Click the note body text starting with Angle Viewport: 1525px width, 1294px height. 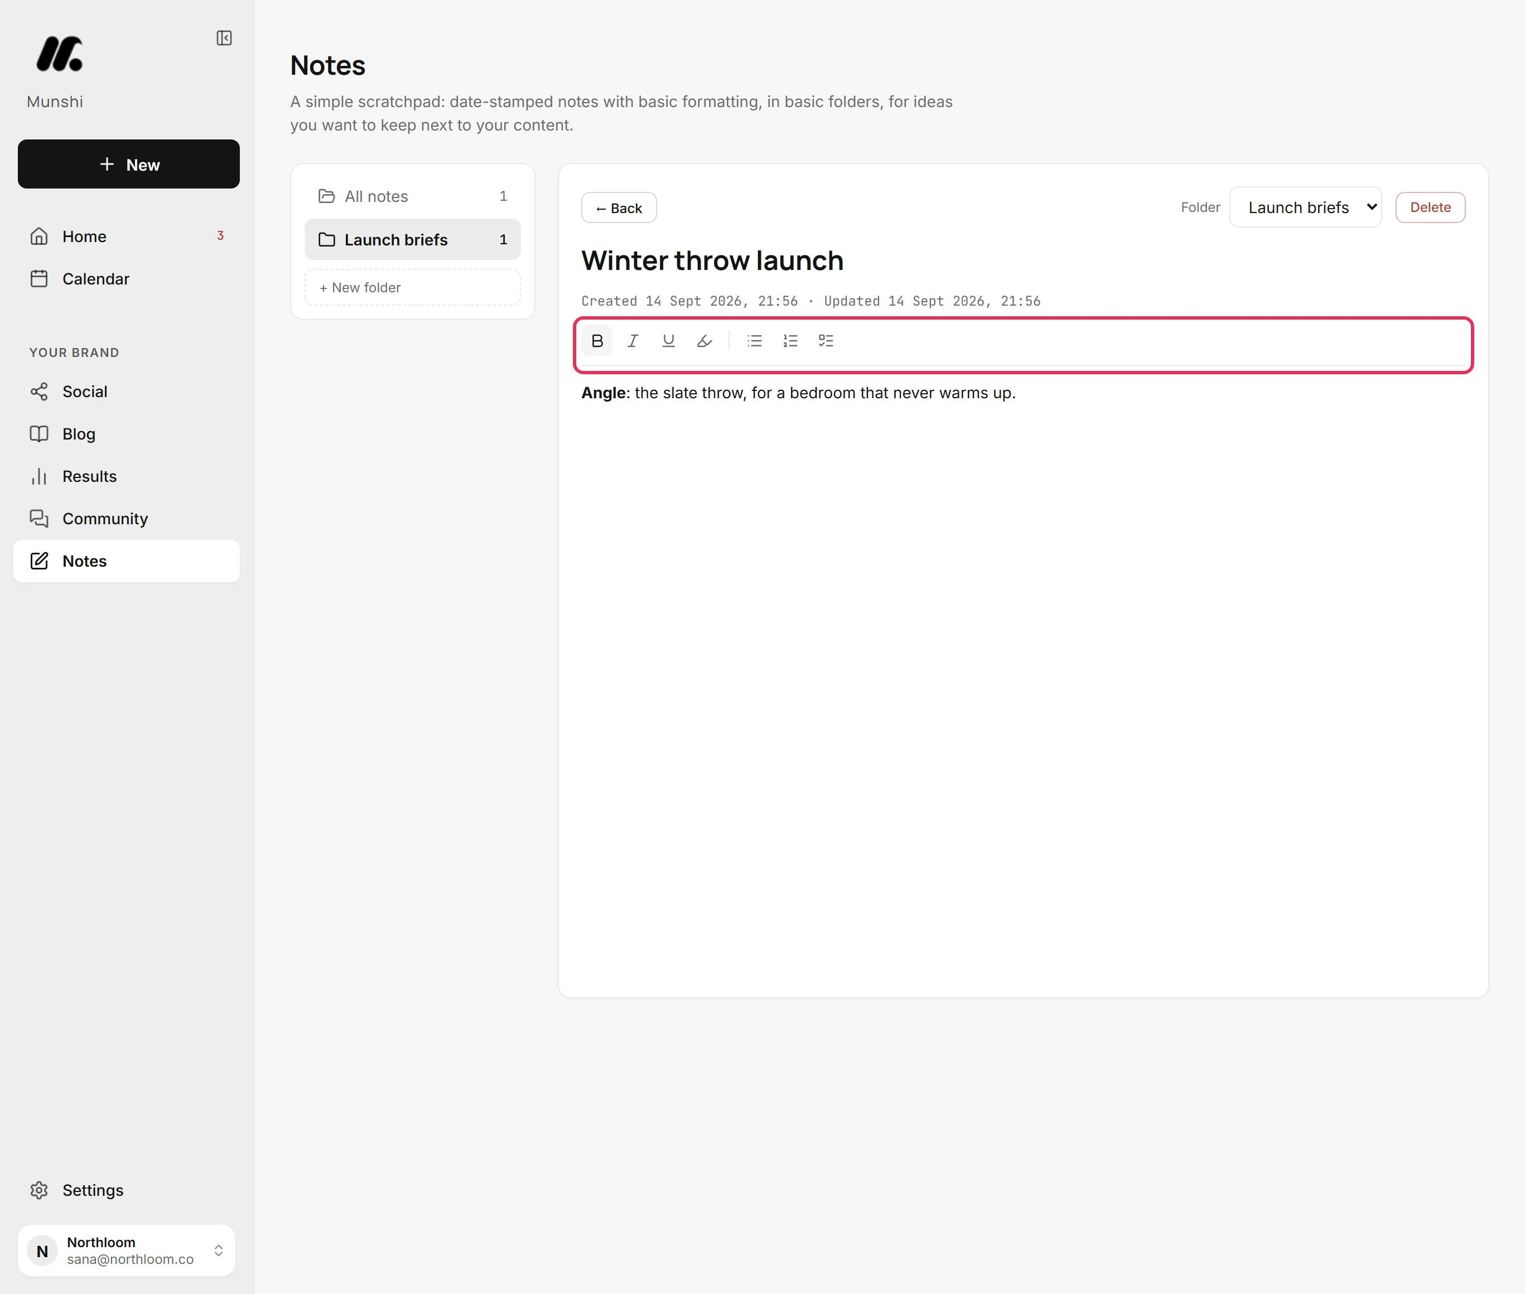(x=798, y=393)
